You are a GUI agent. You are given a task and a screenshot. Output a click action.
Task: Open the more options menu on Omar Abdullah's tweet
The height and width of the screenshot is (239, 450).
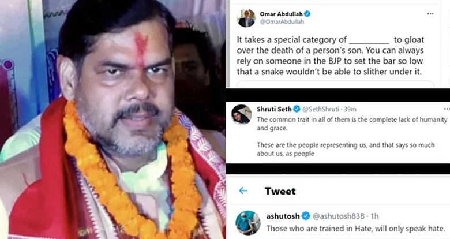click(430, 14)
